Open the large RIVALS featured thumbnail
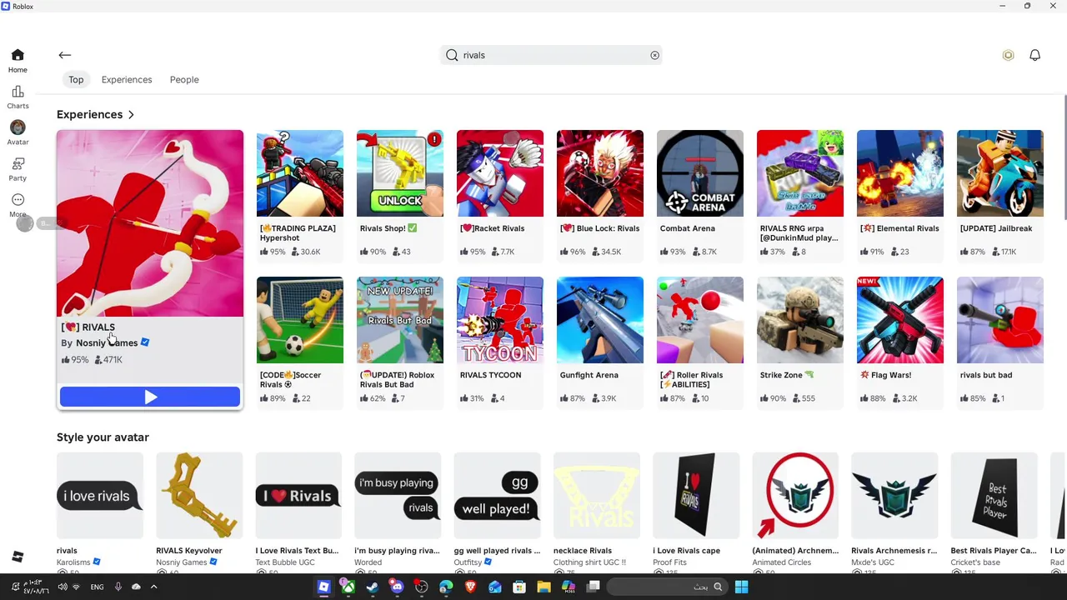1067x600 pixels. [150, 223]
